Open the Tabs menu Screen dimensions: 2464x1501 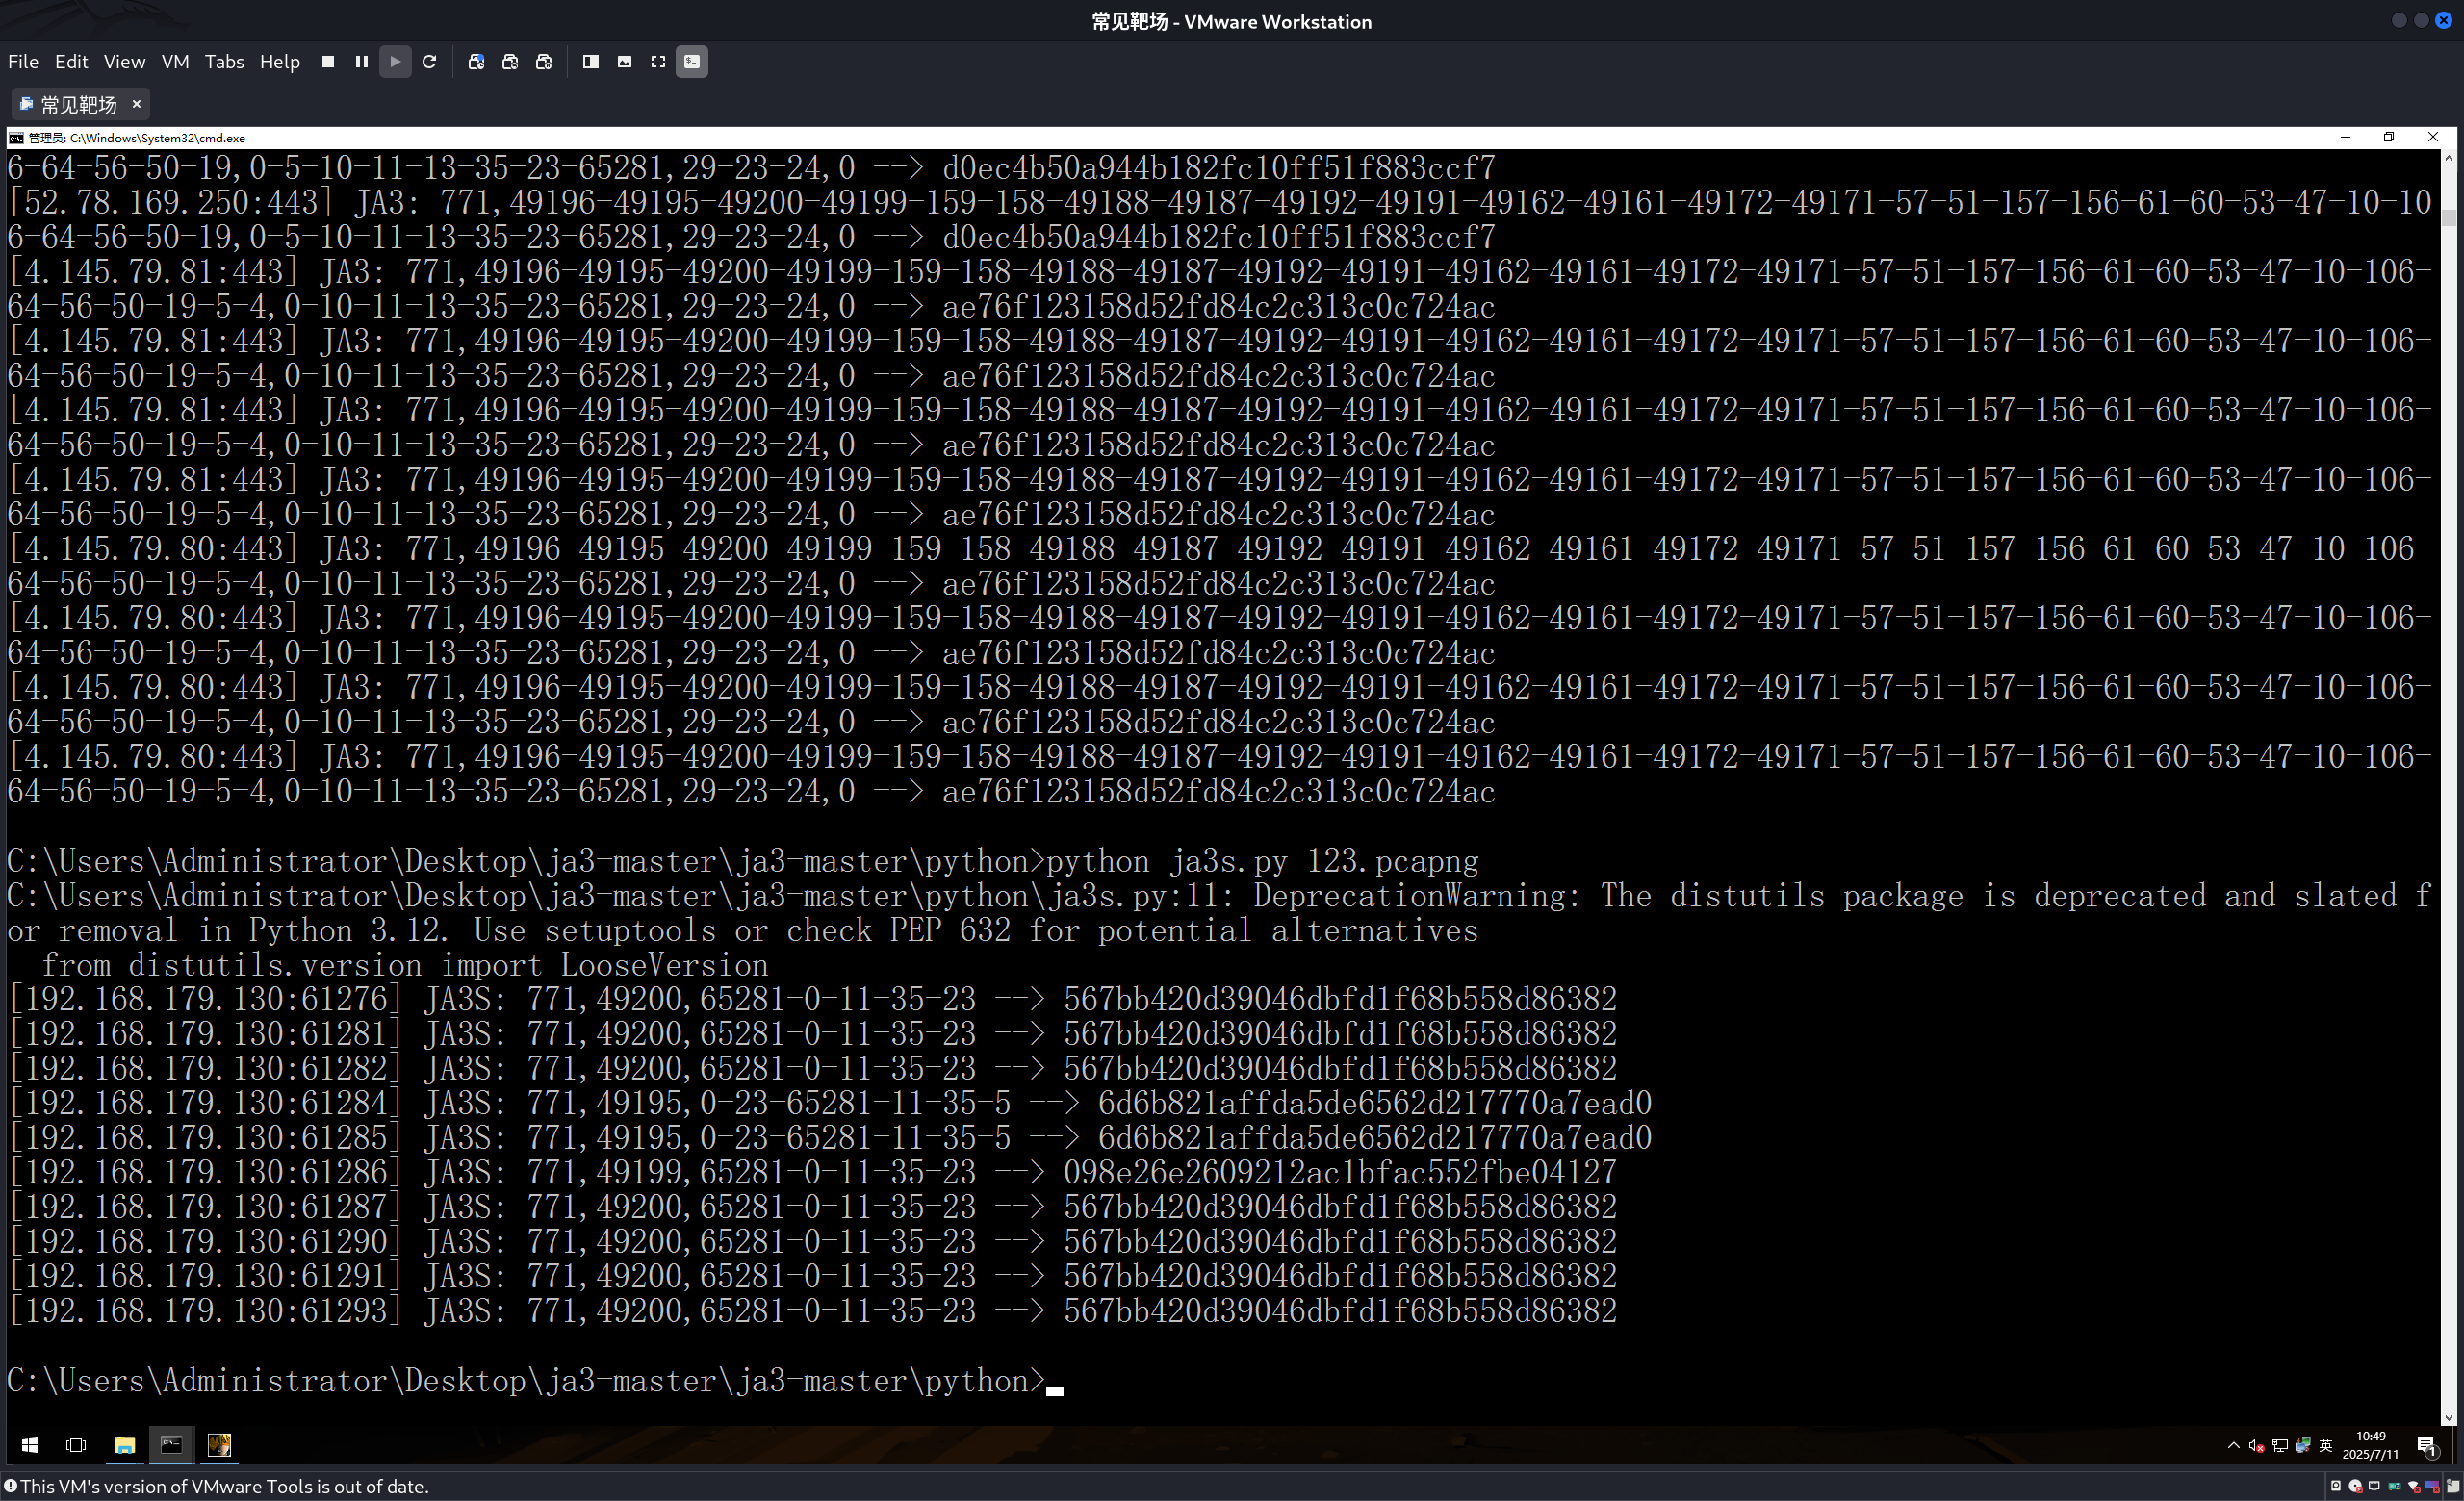pyautogui.click(x=224, y=62)
